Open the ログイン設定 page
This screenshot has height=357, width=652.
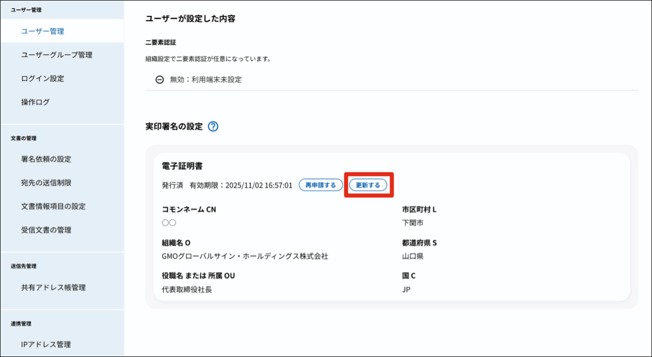coord(43,78)
